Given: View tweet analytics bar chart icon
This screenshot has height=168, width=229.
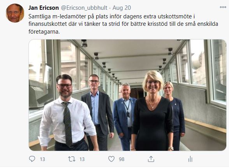Looking at the screenshot, I should (x=190, y=159).
